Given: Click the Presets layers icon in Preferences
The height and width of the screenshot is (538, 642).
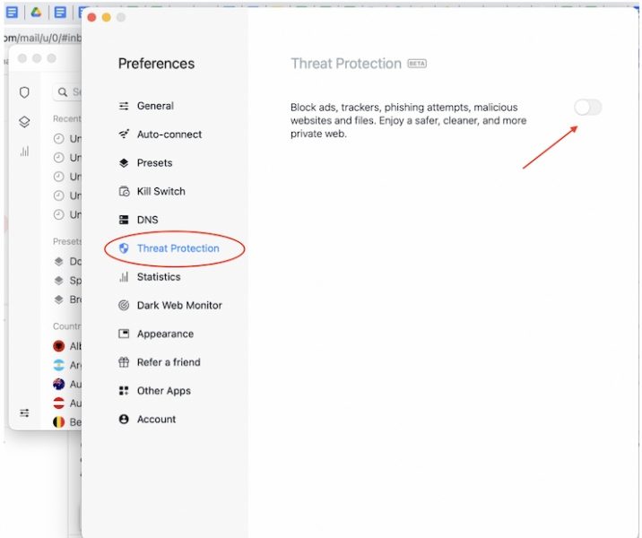Looking at the screenshot, I should tap(124, 163).
